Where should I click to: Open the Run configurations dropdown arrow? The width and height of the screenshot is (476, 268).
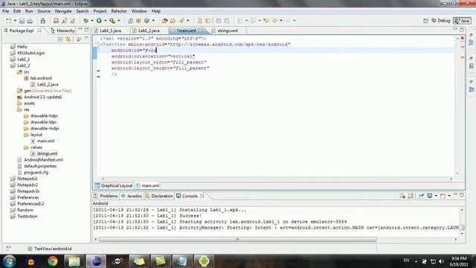tap(106, 21)
